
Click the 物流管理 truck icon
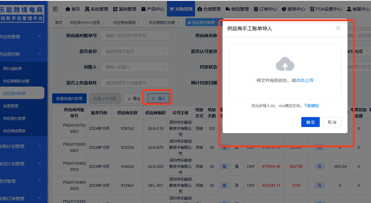[228, 9]
